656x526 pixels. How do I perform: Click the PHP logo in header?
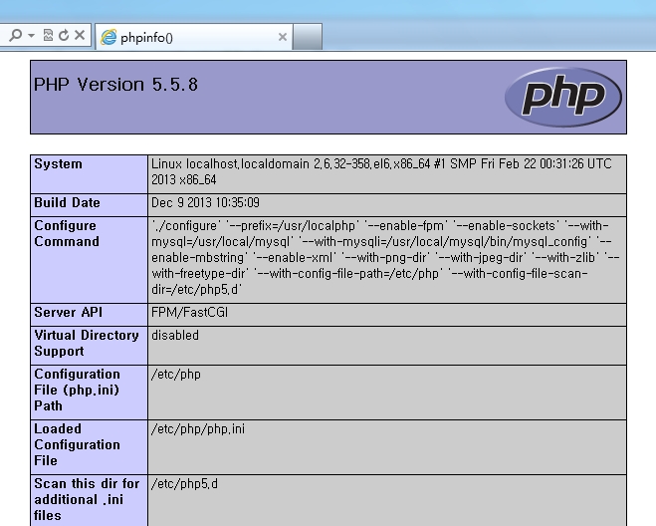point(563,97)
